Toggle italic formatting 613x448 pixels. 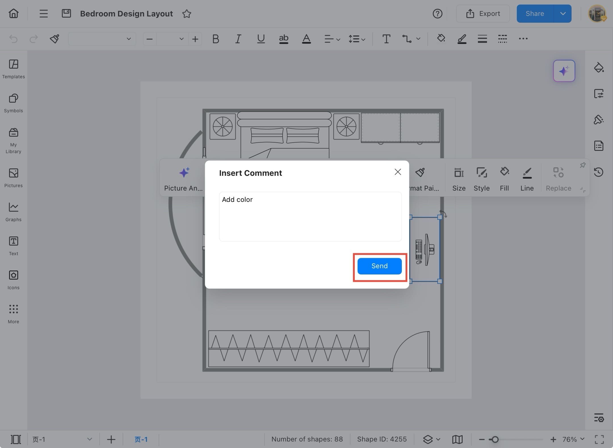tap(238, 39)
